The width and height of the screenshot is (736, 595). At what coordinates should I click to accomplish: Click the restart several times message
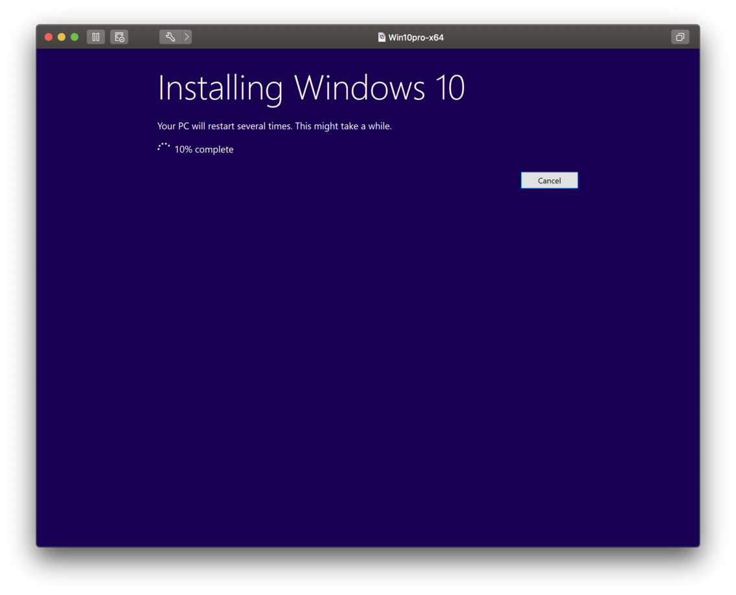tap(274, 126)
